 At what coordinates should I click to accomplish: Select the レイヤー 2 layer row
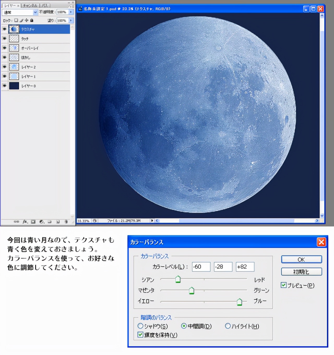click(36, 67)
